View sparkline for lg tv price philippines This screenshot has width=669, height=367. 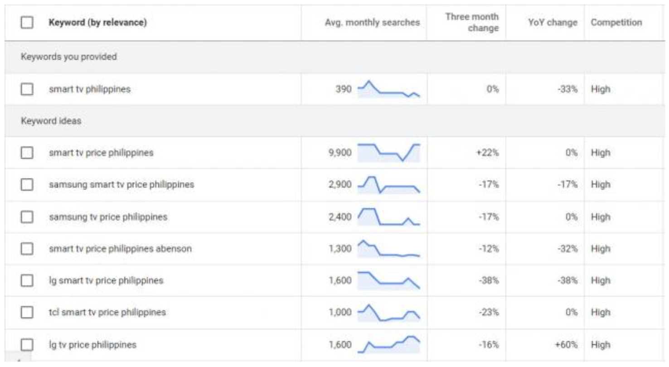388,345
